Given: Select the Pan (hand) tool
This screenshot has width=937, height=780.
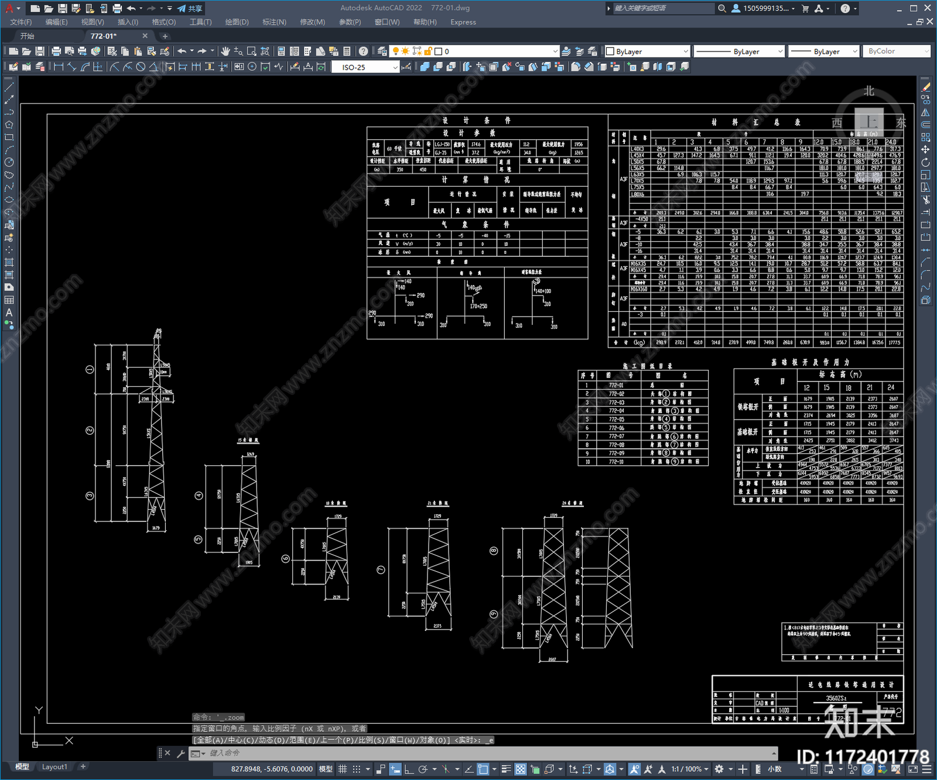Looking at the screenshot, I should [225, 51].
